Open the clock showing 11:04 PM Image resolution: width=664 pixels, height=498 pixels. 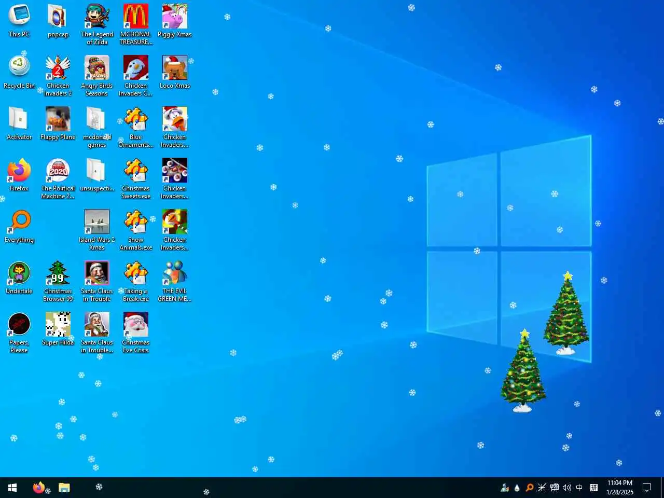tap(620, 488)
